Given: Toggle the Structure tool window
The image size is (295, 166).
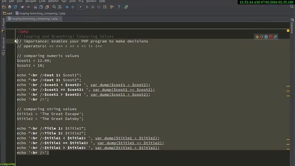Looking at the screenshot, I should 3,46.
